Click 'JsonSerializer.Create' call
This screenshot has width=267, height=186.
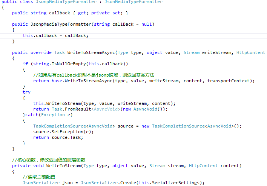coord(108,183)
